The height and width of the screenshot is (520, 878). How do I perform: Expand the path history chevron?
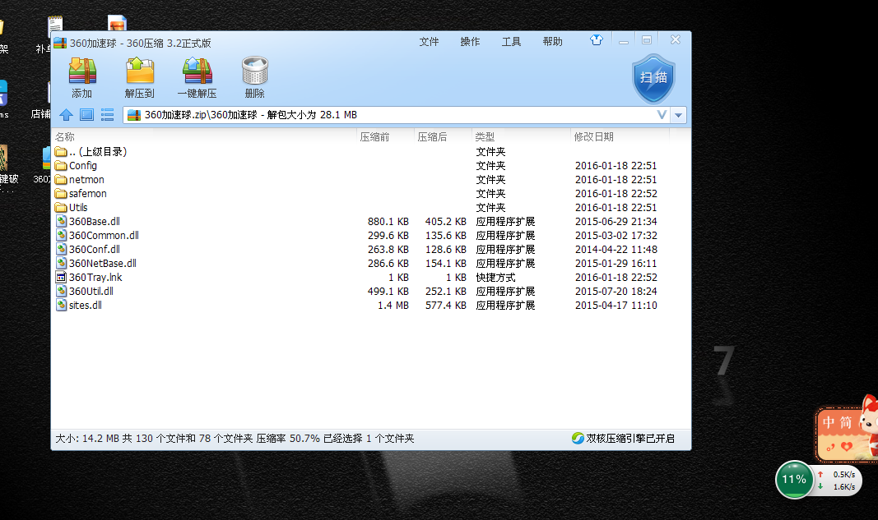[662, 115]
